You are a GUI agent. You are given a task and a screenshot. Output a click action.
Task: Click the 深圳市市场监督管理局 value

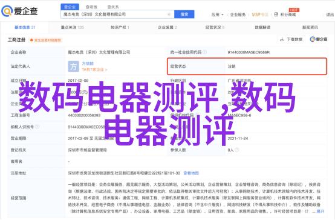(x=87, y=150)
